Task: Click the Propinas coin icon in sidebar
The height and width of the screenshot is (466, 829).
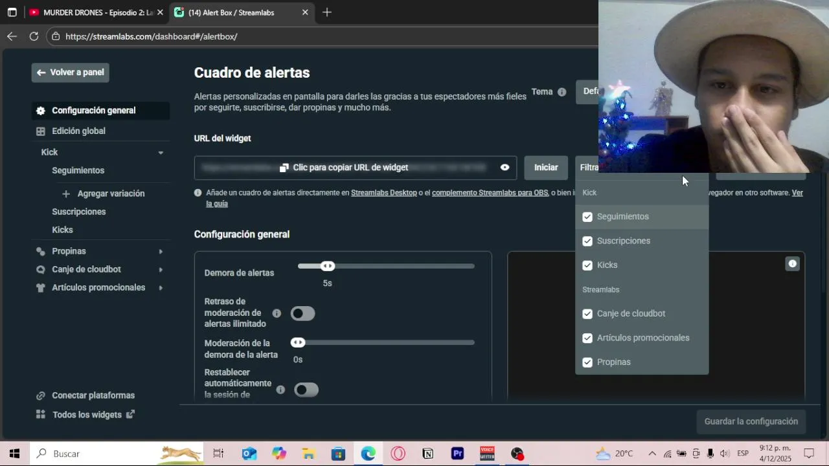Action: coord(41,251)
